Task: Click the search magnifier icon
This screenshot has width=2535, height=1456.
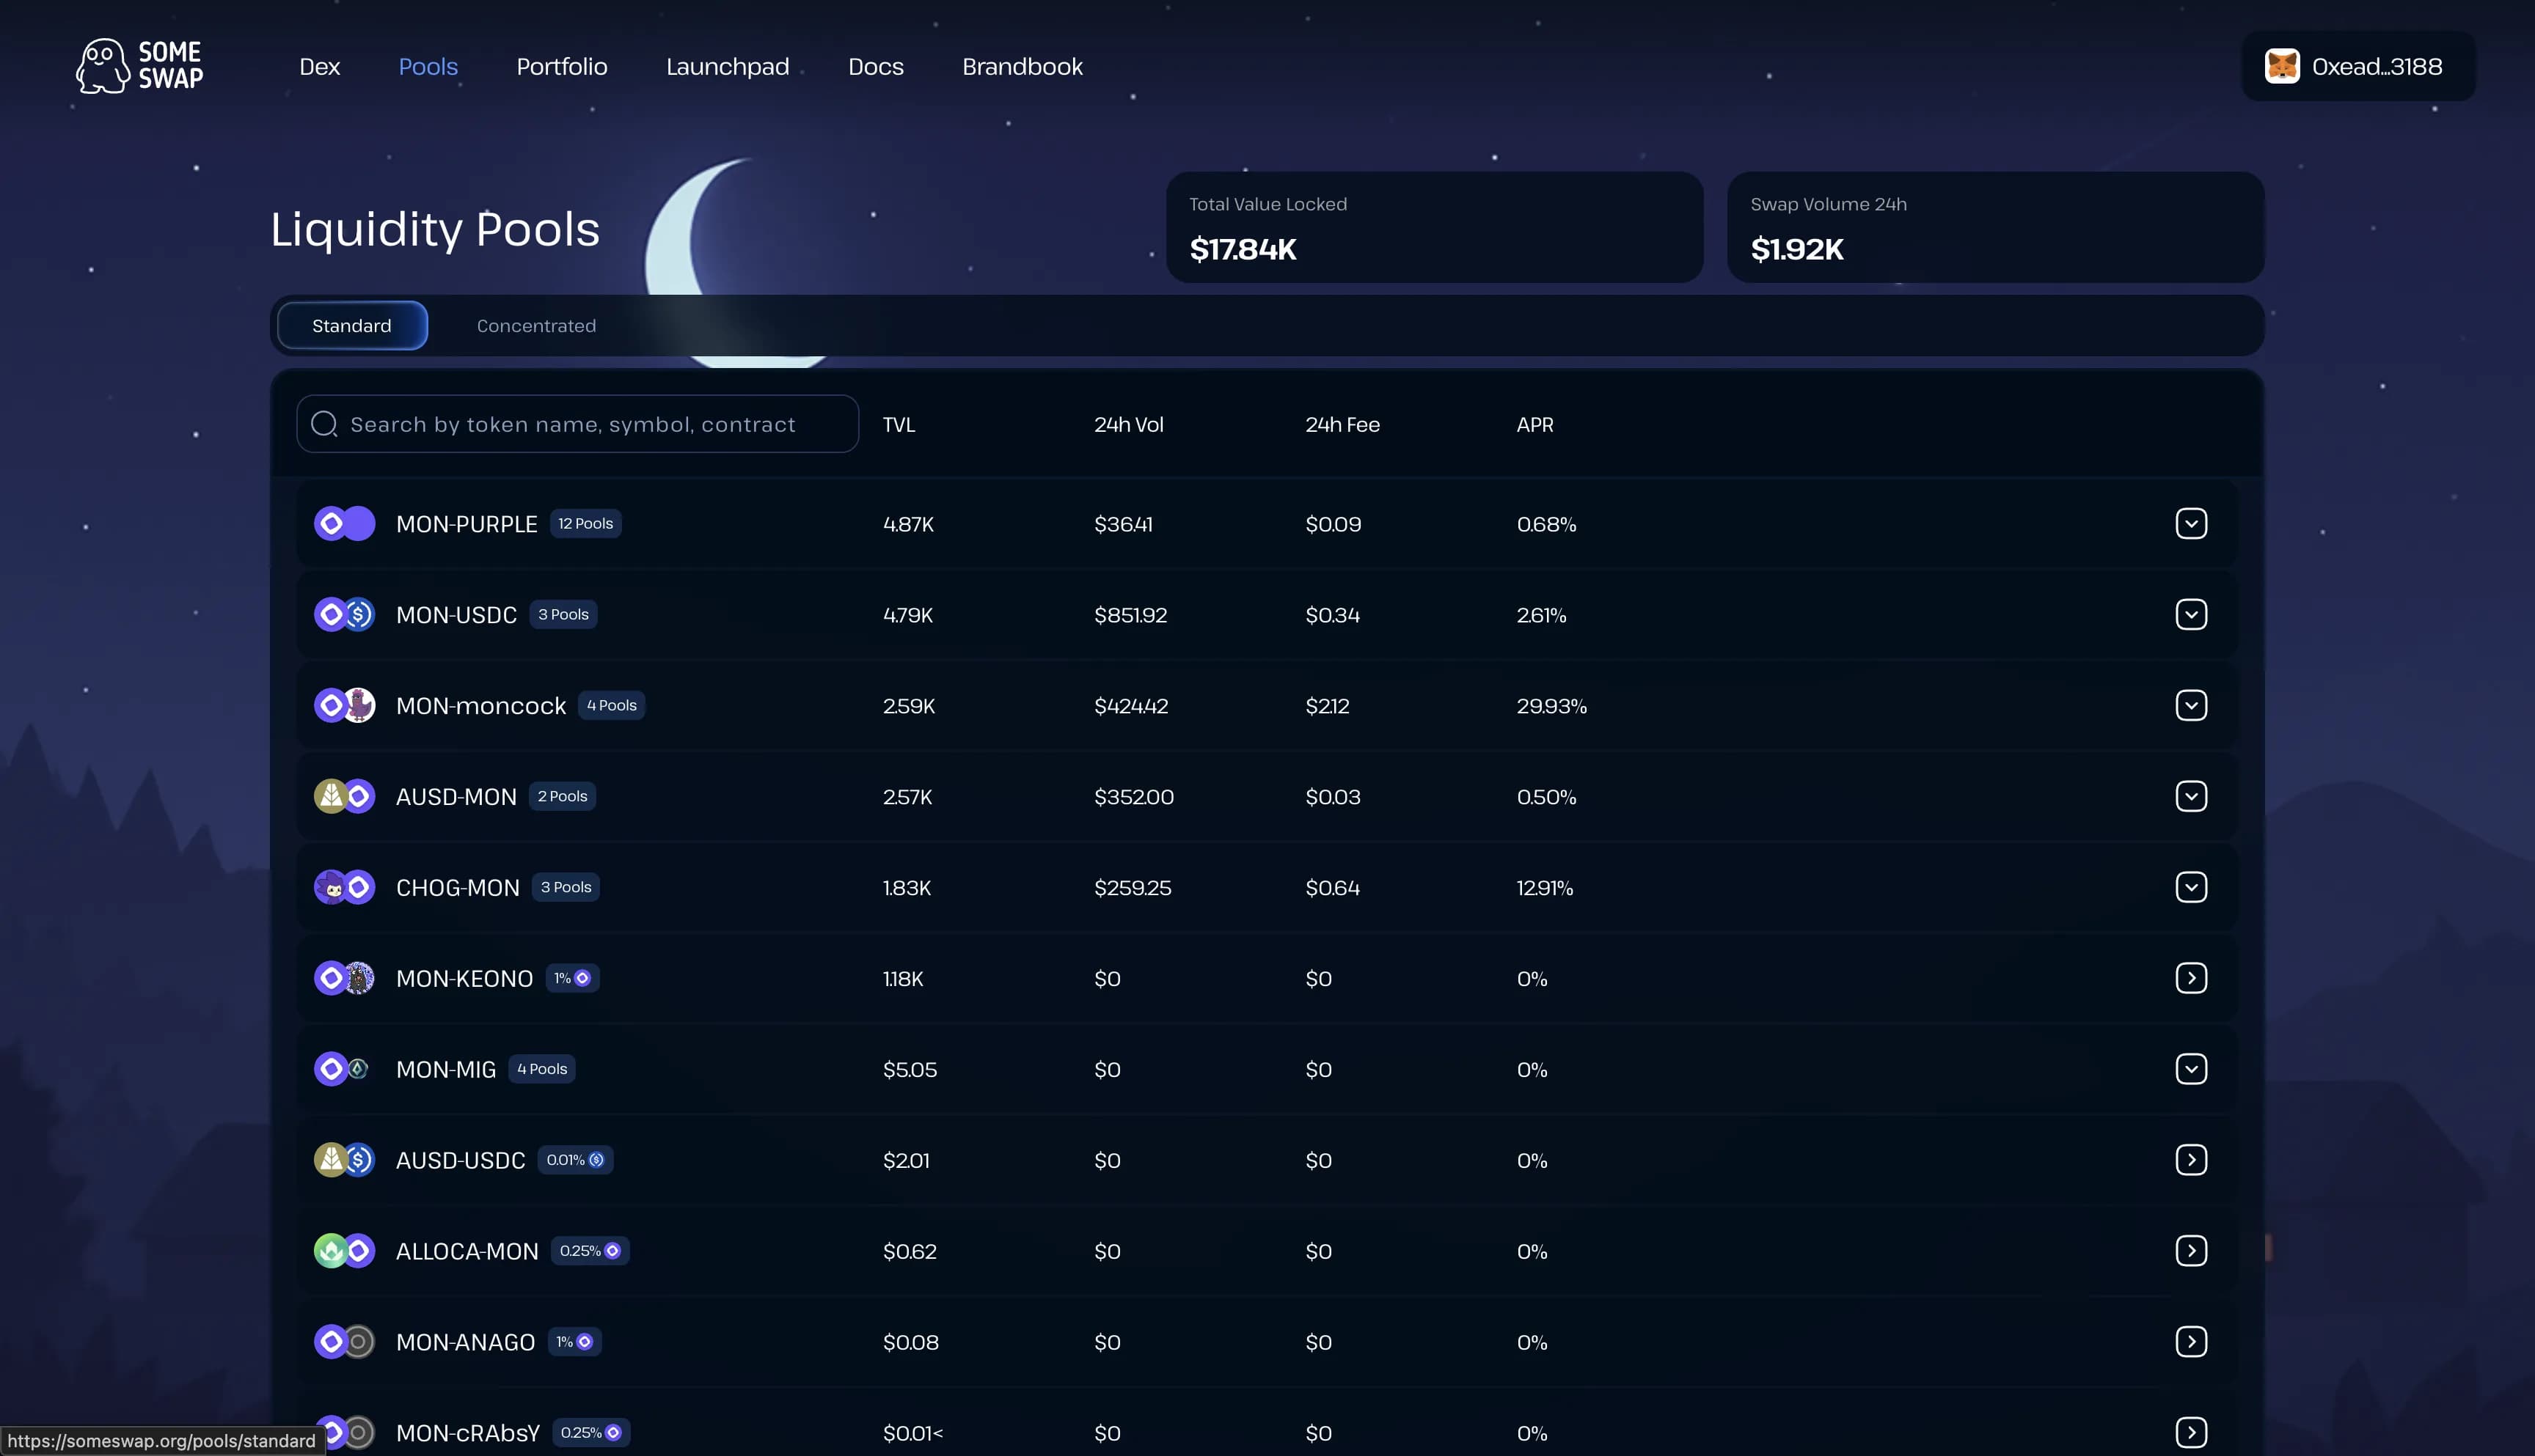Action: (x=323, y=424)
